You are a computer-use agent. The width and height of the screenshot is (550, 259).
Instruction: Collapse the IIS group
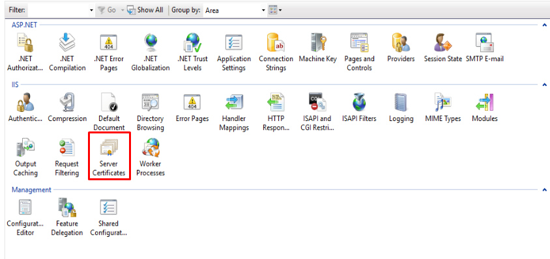tap(544, 85)
